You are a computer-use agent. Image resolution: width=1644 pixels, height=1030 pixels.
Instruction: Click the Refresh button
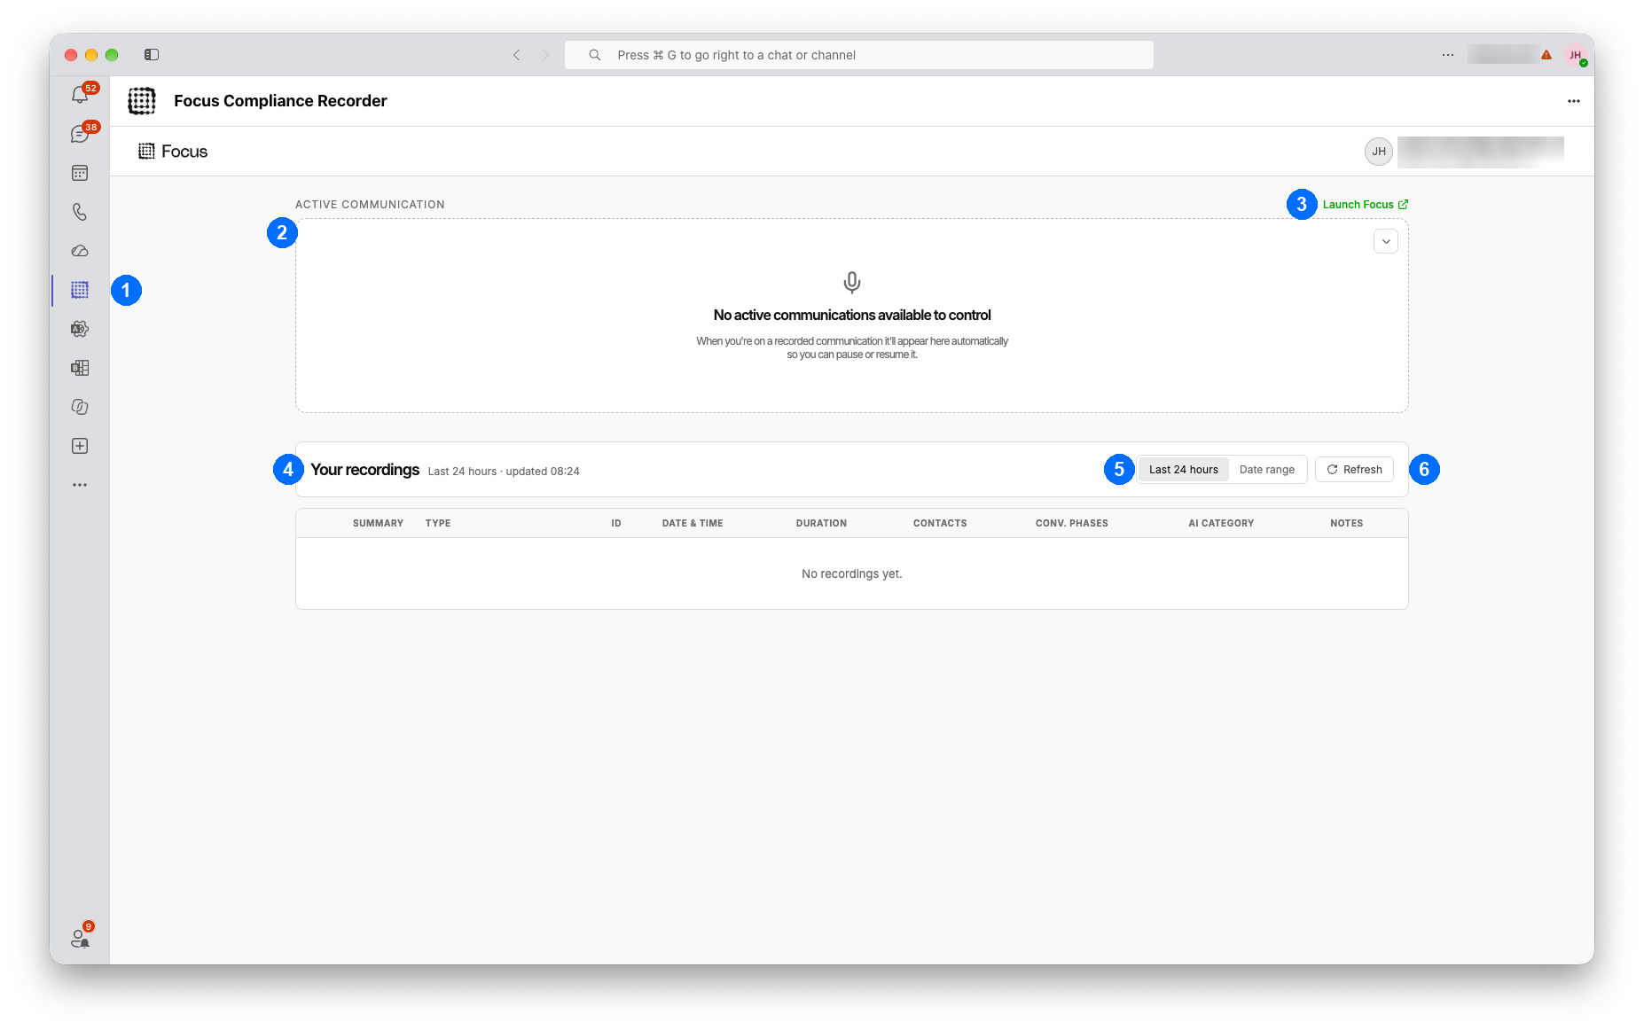(1354, 470)
